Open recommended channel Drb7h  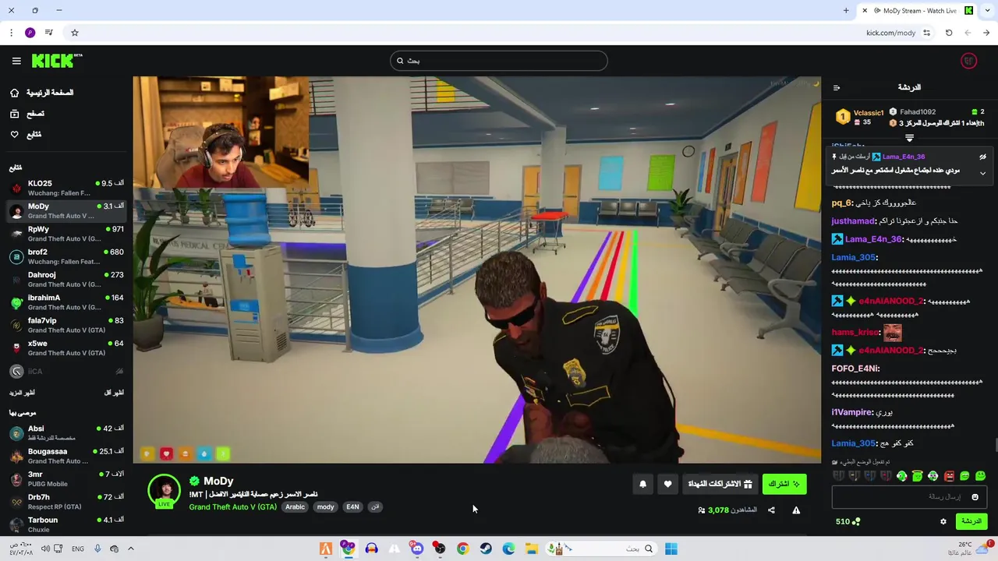click(x=66, y=501)
